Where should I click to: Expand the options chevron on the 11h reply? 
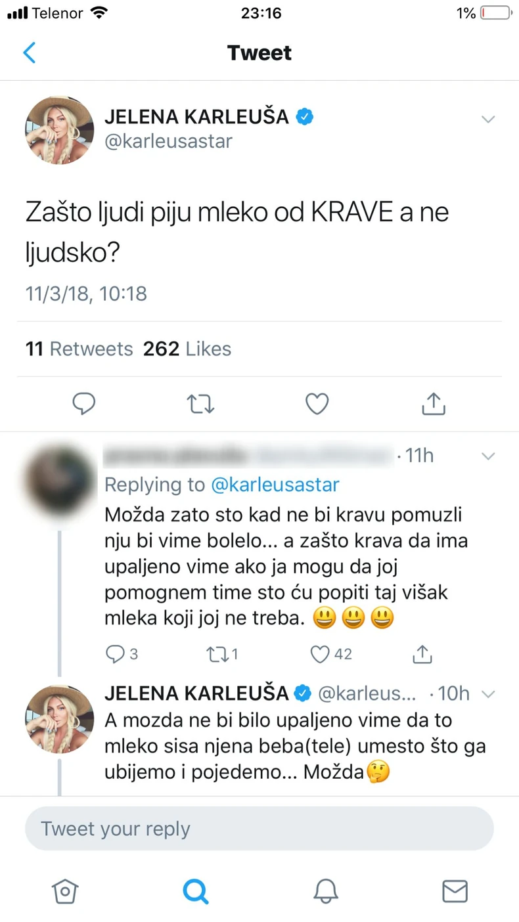487,456
